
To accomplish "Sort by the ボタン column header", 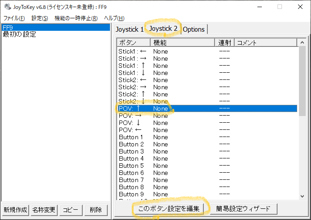I will tap(134, 42).
